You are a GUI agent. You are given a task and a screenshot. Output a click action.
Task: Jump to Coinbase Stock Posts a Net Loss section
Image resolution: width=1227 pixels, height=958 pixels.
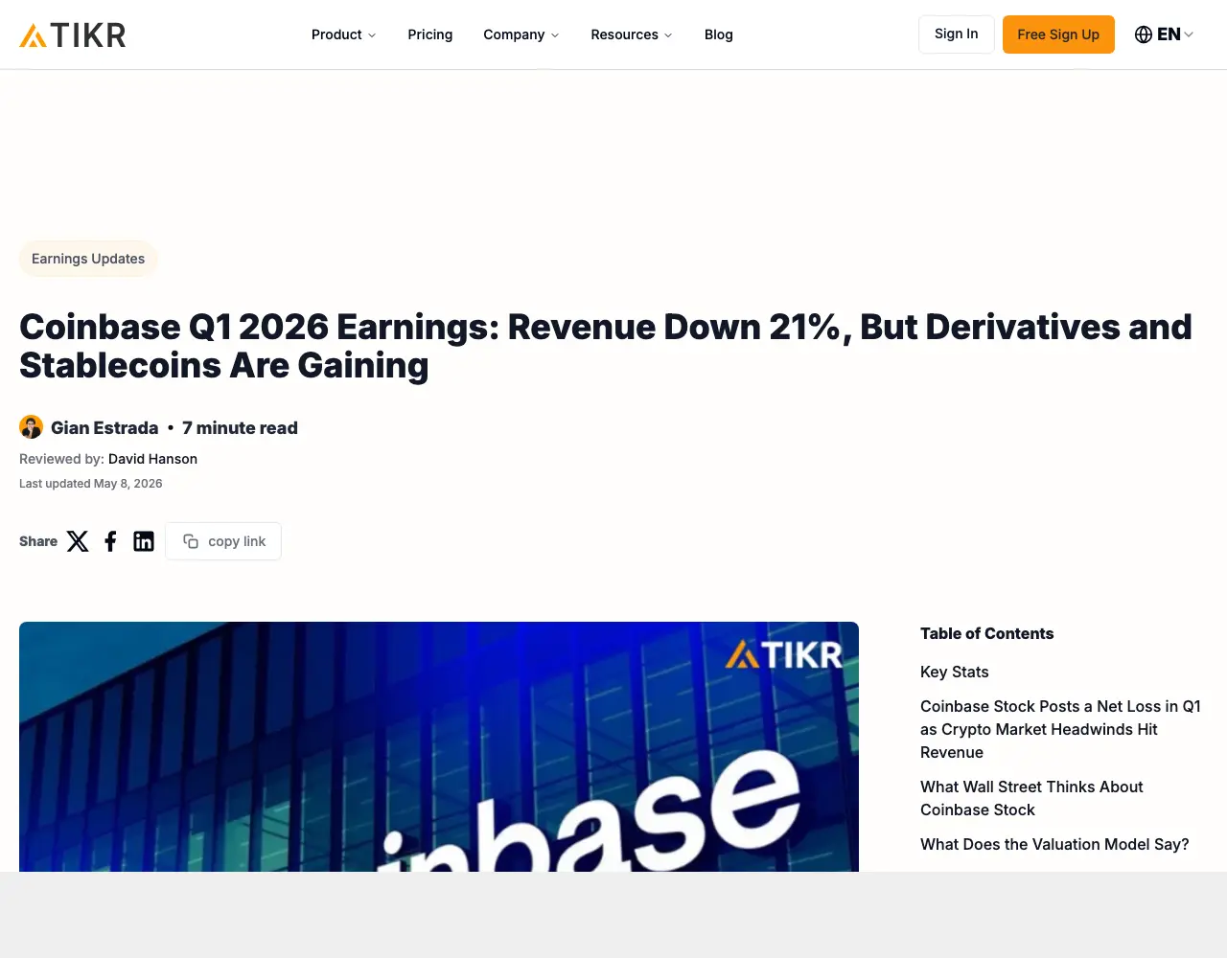pyautogui.click(x=1061, y=729)
